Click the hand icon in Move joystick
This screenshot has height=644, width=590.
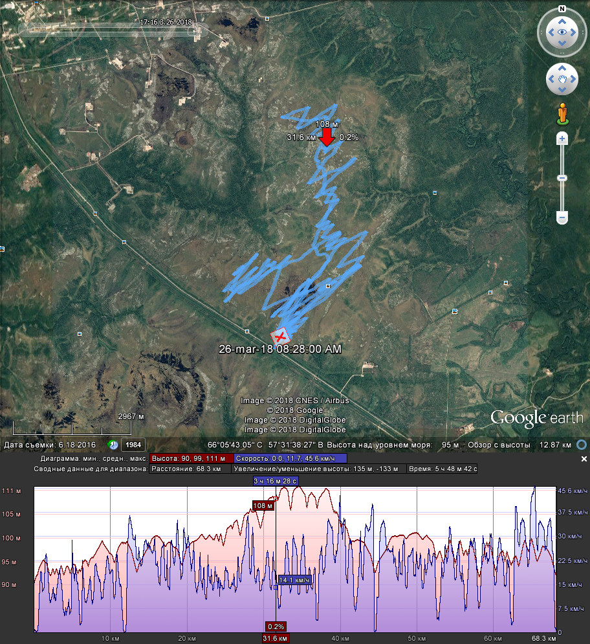562,79
